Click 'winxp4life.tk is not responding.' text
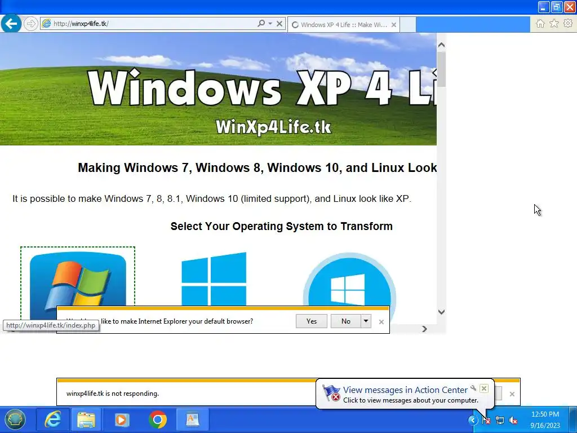This screenshot has width=577, height=433. click(x=113, y=393)
